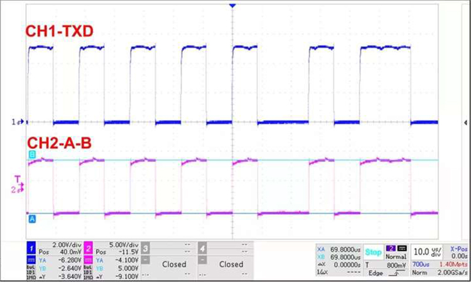The width and height of the screenshot is (471, 282).
Task: Click channel 1 1MΩ impedance indicator
Action: point(31,278)
